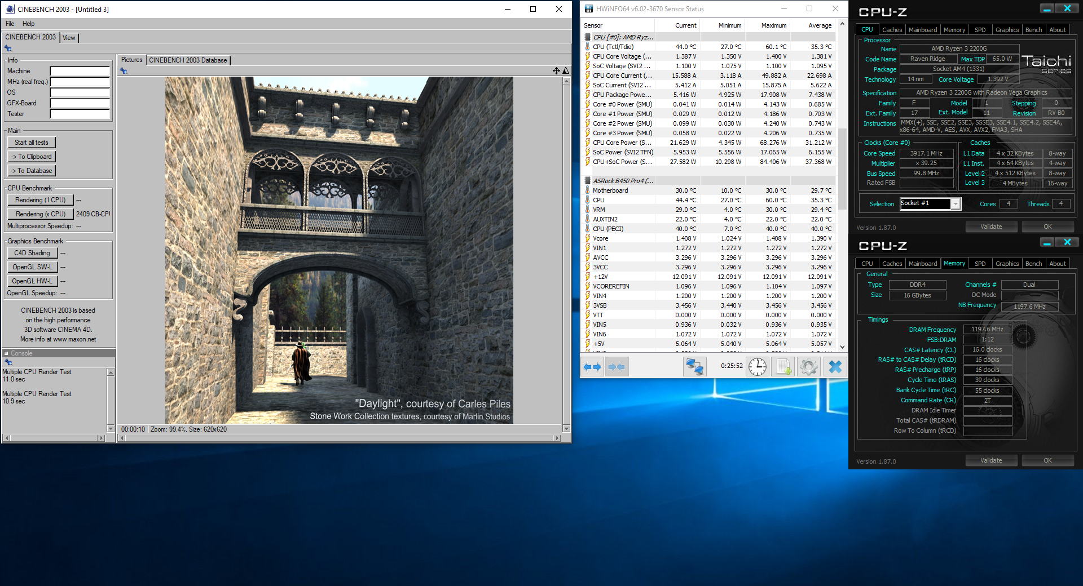Click the chip icon beside ASRock B450 Pro4
This screenshot has height=586, width=1083.
(x=588, y=181)
